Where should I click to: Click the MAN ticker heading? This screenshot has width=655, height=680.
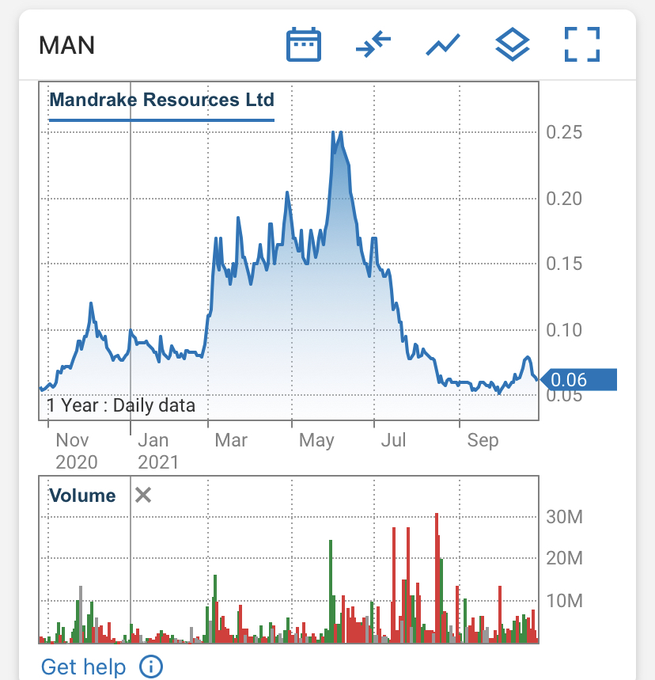point(66,45)
